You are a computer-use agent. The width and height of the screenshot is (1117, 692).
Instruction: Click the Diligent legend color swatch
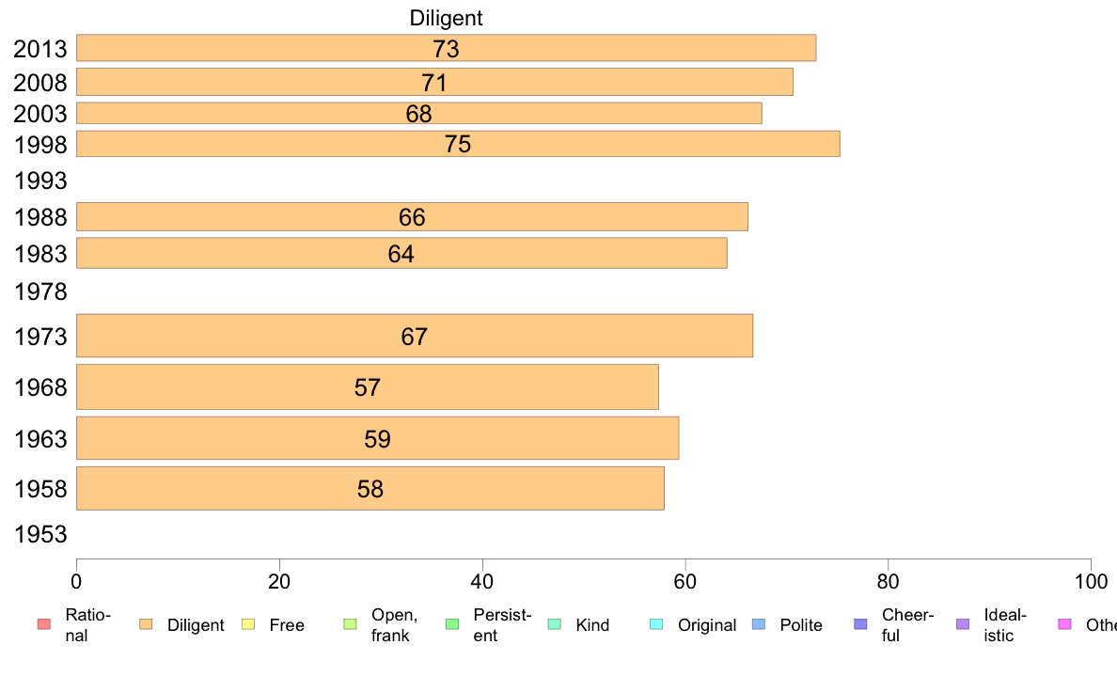(146, 624)
